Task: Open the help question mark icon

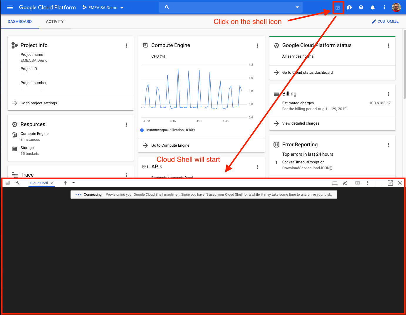Action: click(361, 8)
